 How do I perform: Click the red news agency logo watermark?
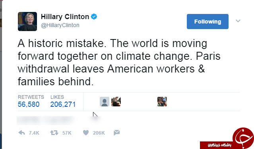[x=227, y=139]
